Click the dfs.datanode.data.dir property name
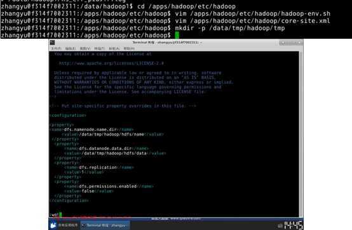 coord(105,149)
